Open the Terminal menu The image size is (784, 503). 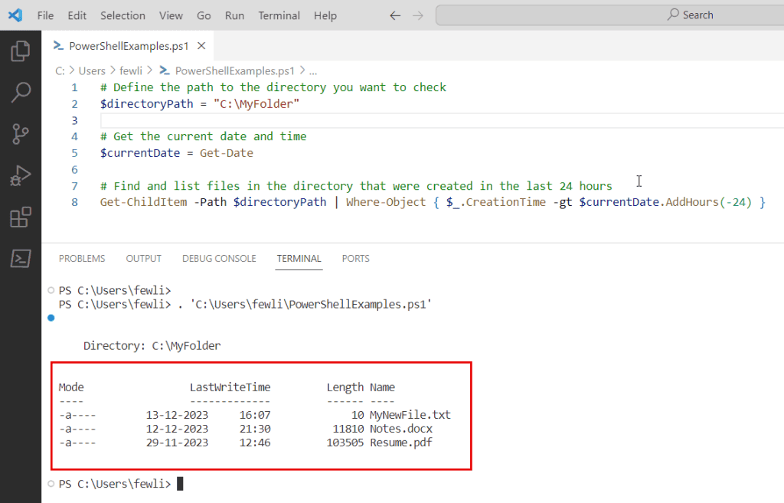point(279,15)
